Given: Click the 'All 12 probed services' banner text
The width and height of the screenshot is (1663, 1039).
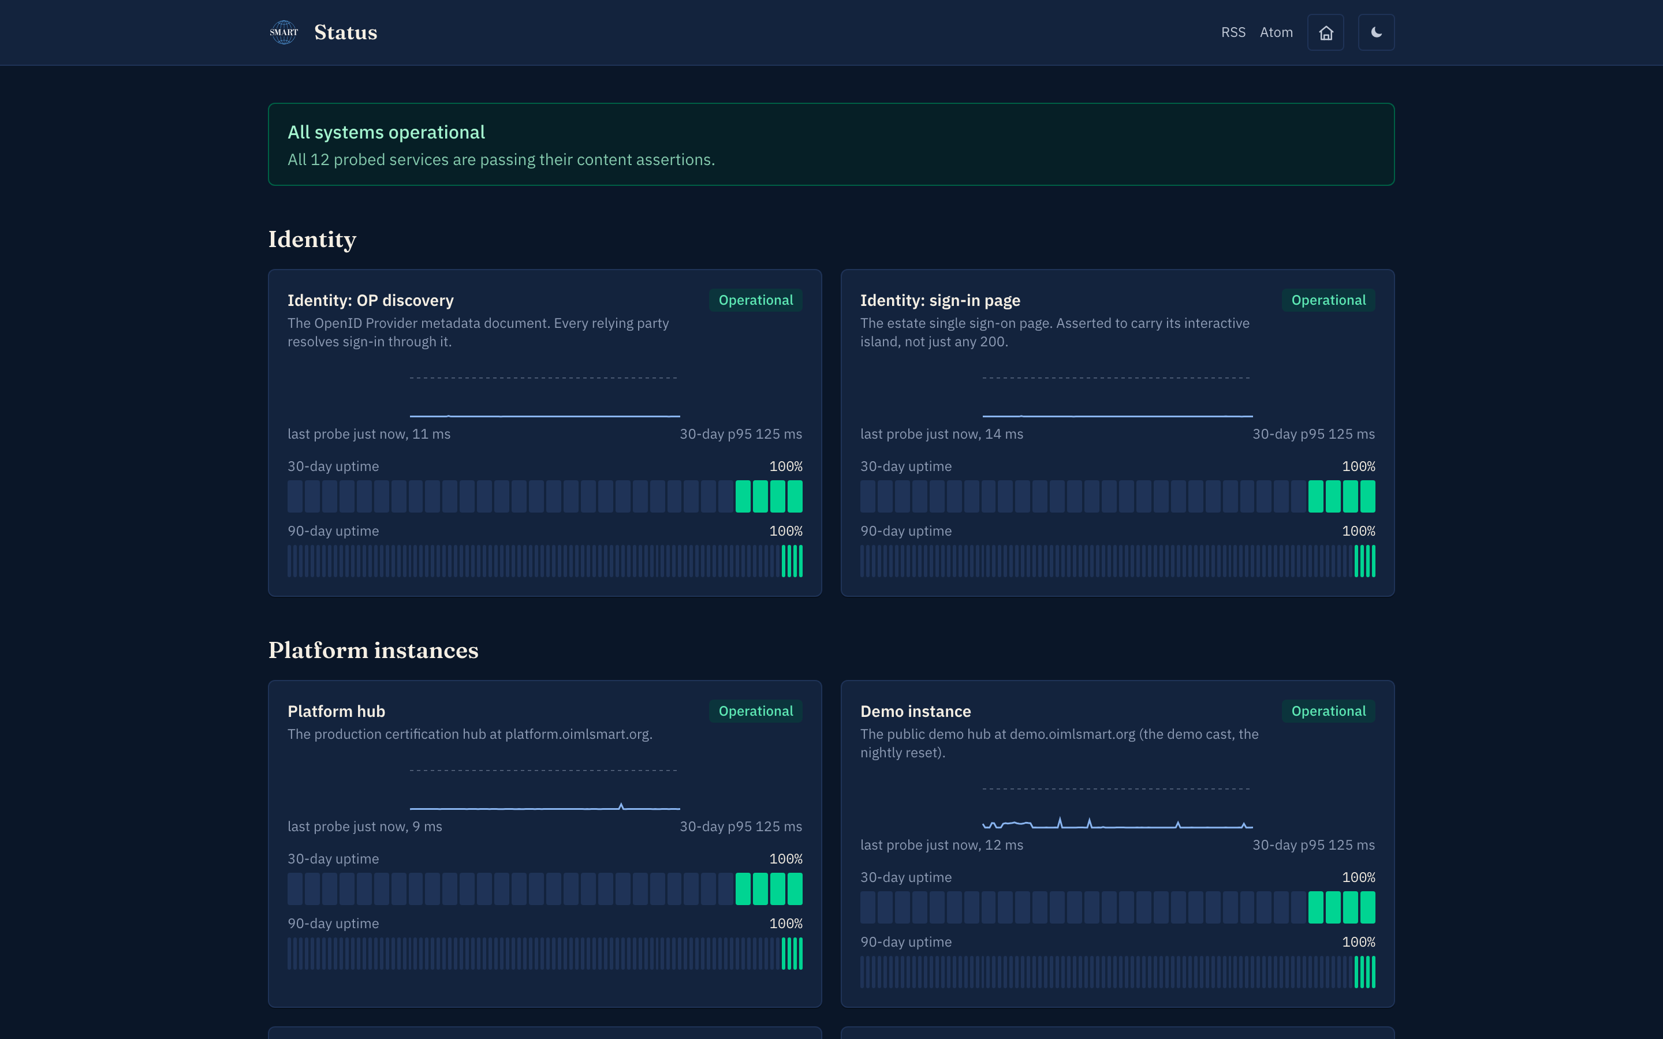Looking at the screenshot, I should coord(501,159).
